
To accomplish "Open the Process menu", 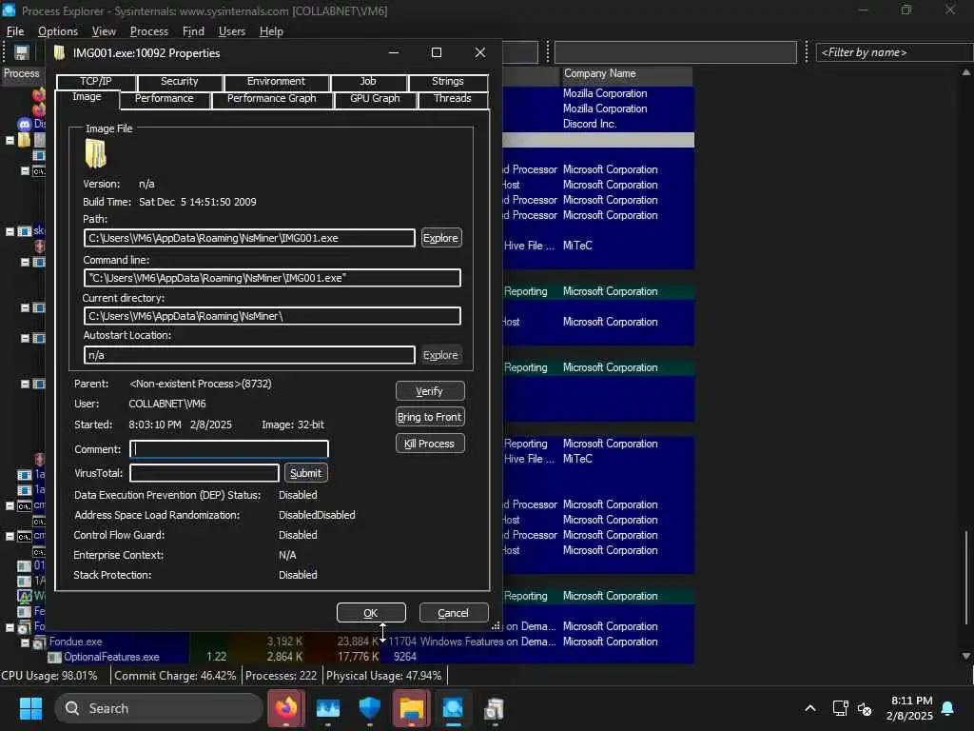I will click(149, 31).
